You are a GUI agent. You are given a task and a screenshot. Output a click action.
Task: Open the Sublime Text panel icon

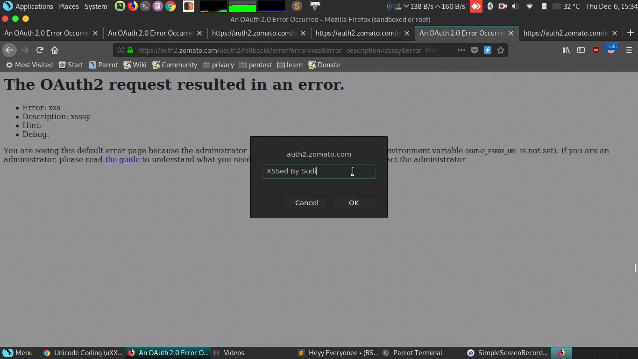pyautogui.click(x=297, y=6)
